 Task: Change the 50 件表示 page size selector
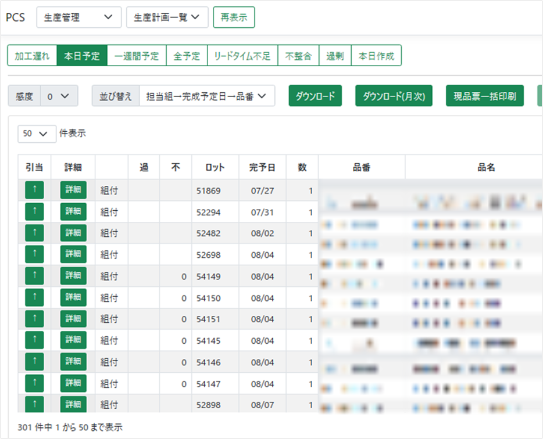[x=37, y=134]
